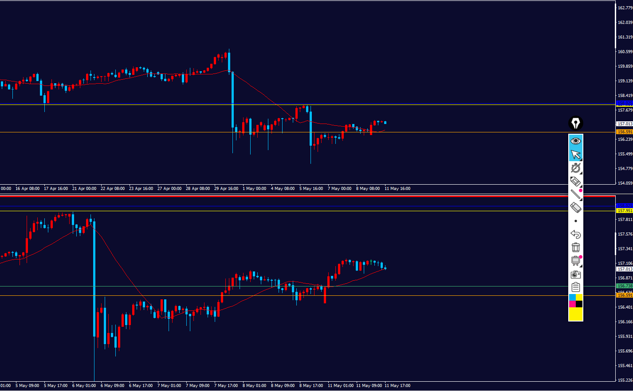Select the cursor arrow mode

point(576,155)
